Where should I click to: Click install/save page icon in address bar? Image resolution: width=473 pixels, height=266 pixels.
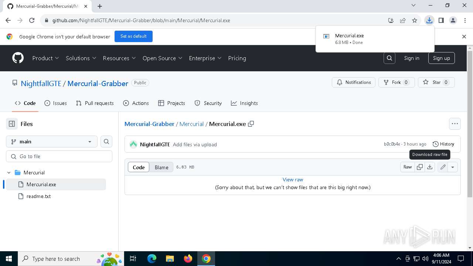click(x=391, y=20)
